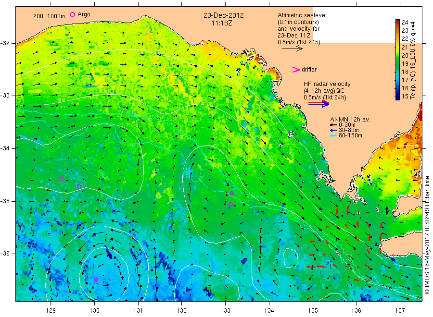The image size is (433, 317).
Task: Click the black 0-30m ANMN arrow symbol
Action: point(334,125)
